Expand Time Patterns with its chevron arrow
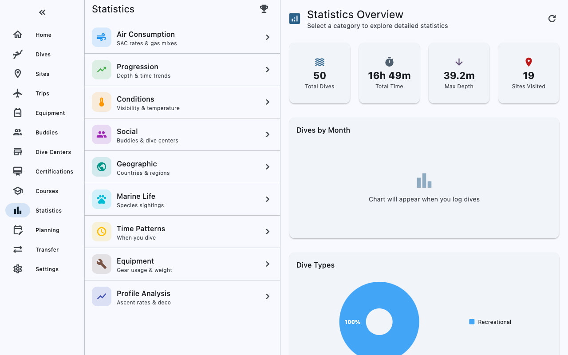568x355 pixels. click(x=268, y=232)
